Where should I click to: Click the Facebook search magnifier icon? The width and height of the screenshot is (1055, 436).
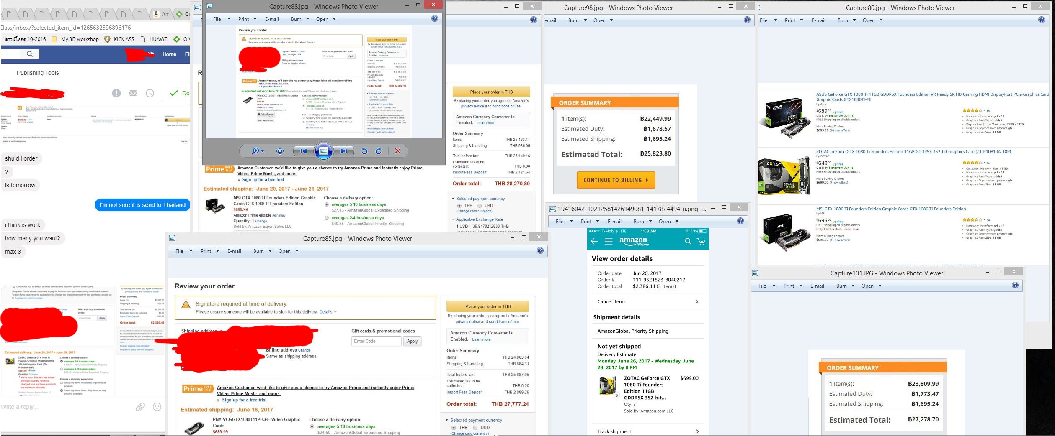(x=29, y=54)
